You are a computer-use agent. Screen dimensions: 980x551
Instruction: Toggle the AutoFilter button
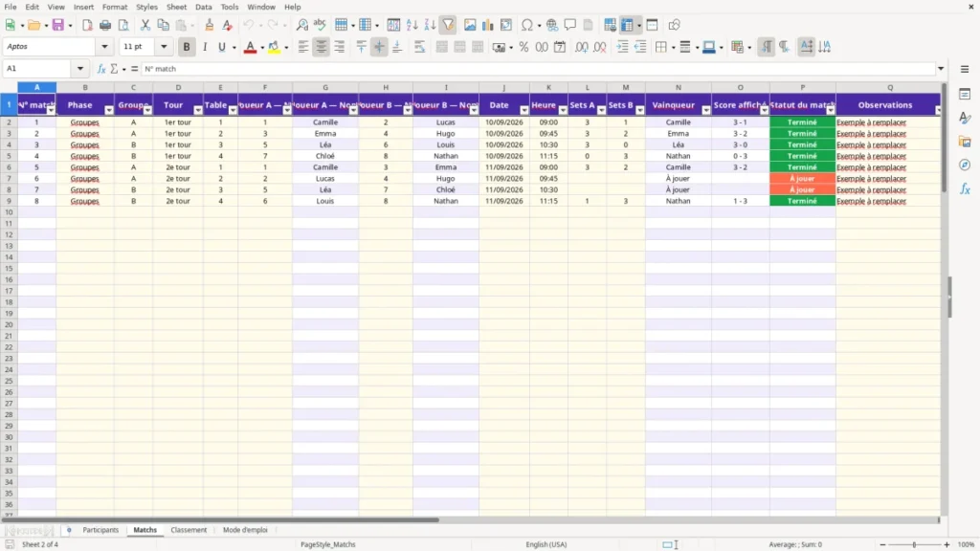(448, 25)
